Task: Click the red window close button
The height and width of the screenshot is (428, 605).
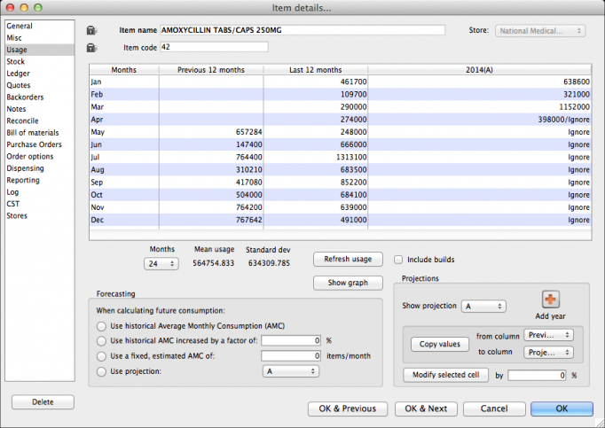Action: [10, 7]
